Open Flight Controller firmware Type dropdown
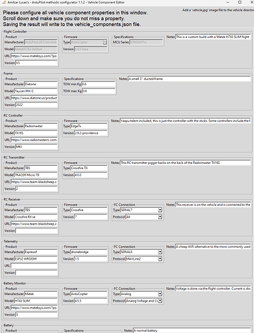The image size is (254, 333). (105, 42)
